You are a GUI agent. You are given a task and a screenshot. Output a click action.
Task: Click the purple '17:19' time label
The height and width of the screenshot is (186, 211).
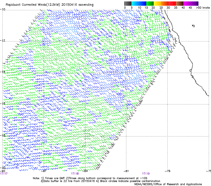click(x=146, y=174)
